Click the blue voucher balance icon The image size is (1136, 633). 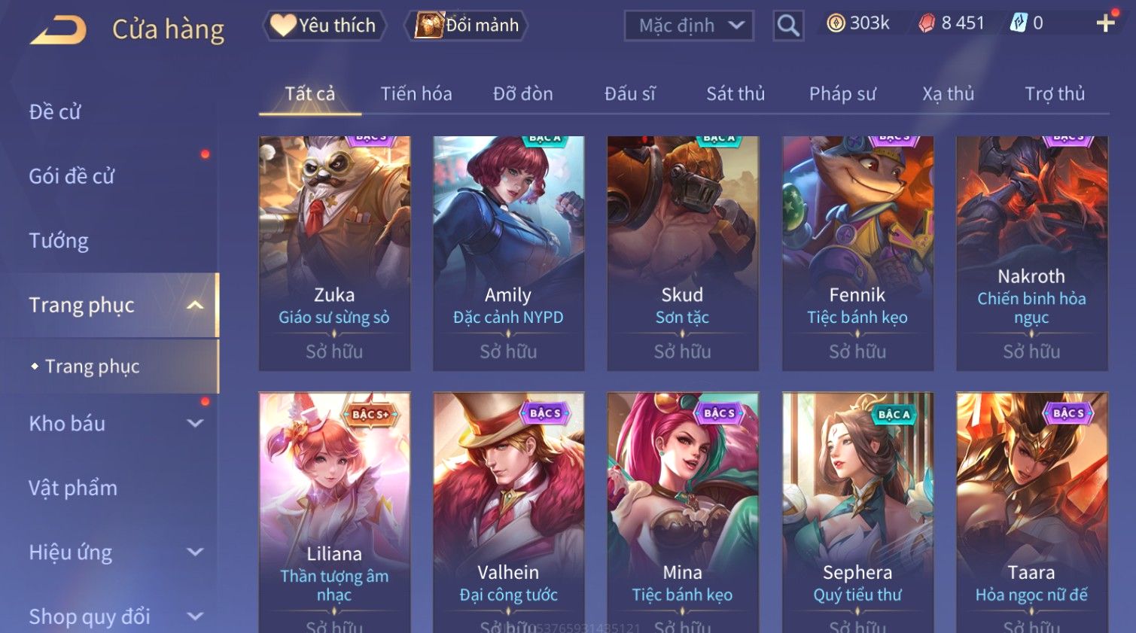tap(1018, 23)
